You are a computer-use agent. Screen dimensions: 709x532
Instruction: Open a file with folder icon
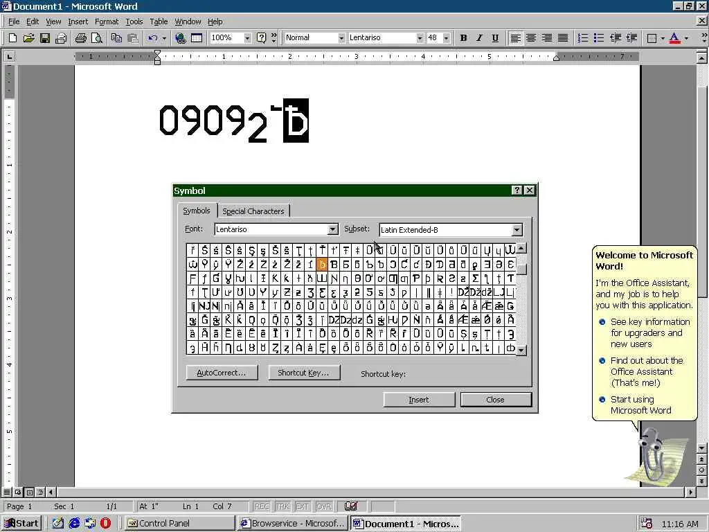click(28, 38)
